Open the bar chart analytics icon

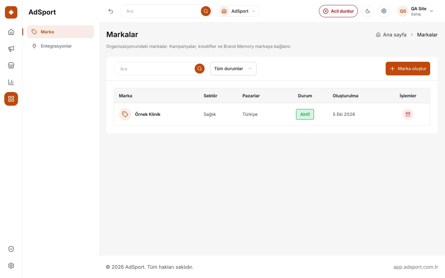11,82
